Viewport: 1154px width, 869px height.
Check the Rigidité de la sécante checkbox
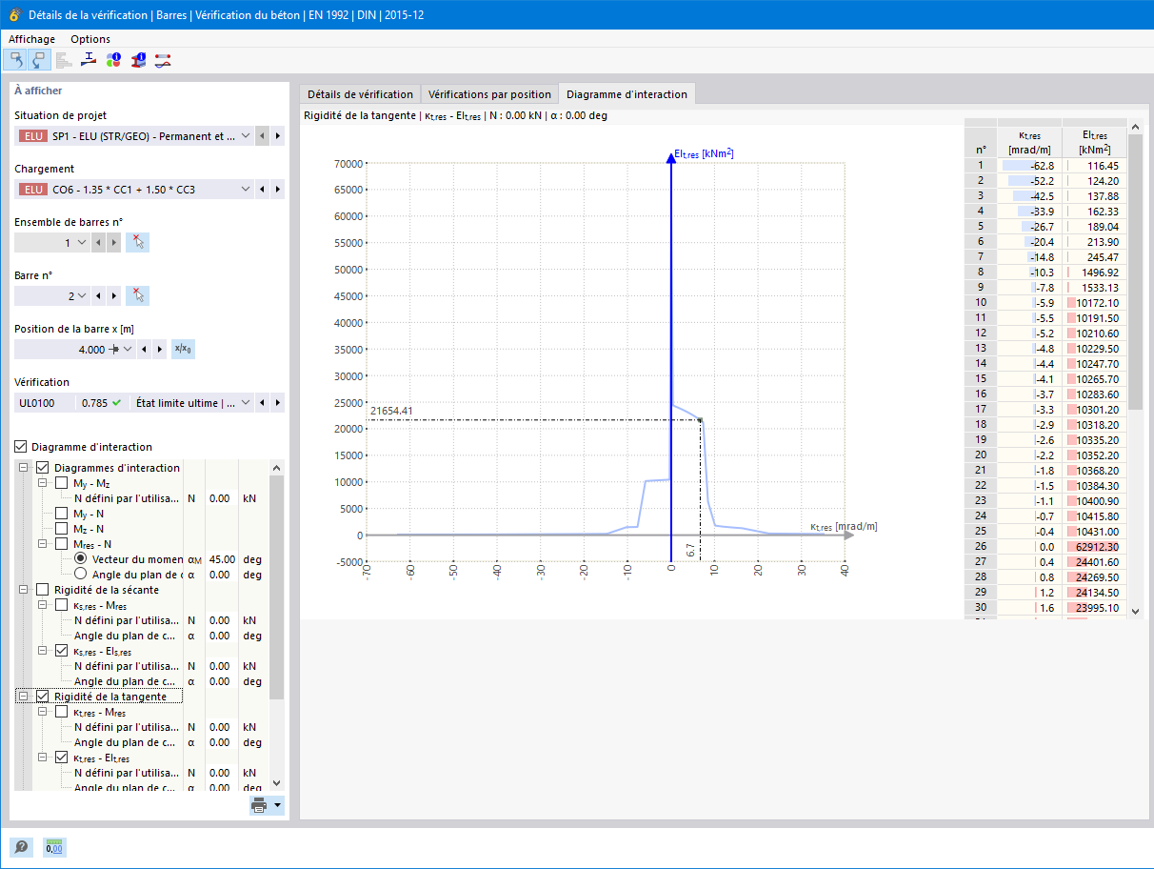pos(42,590)
